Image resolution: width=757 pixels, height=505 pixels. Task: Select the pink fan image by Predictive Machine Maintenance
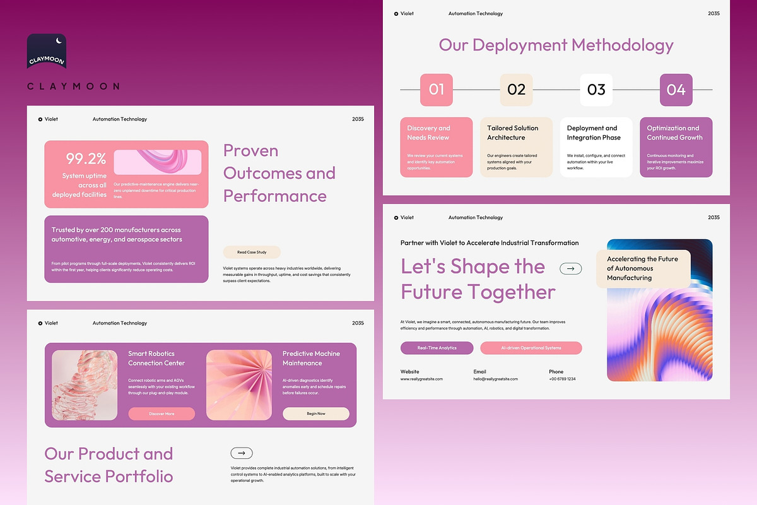click(x=239, y=385)
